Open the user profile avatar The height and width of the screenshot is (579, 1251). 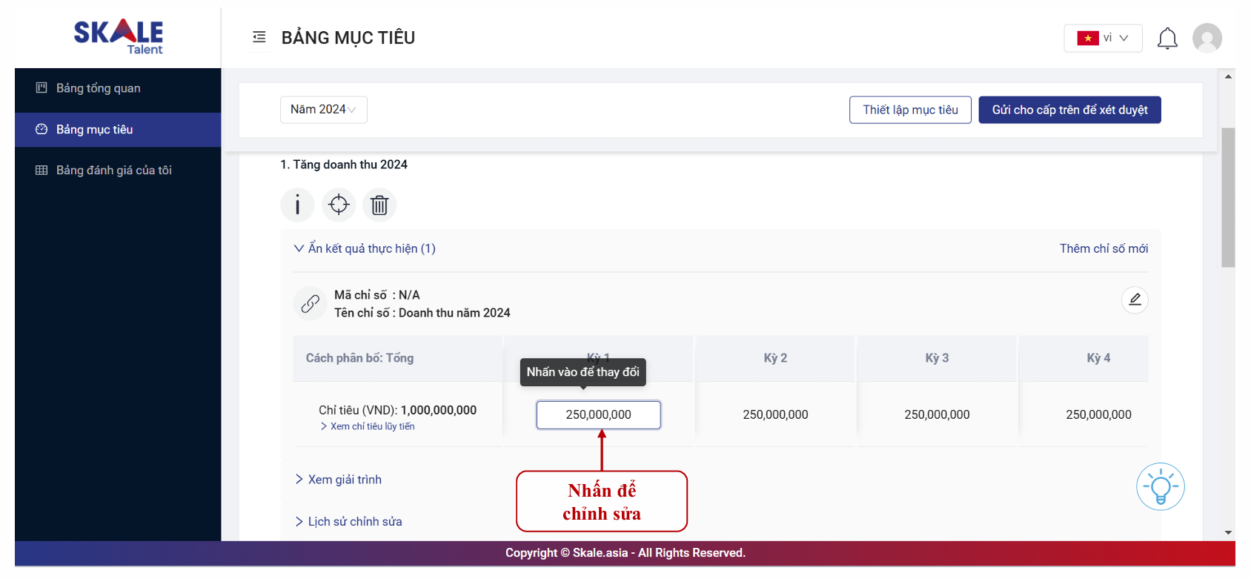(1207, 38)
